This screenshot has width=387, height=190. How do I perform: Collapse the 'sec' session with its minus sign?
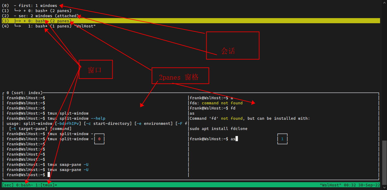[x=15, y=16]
